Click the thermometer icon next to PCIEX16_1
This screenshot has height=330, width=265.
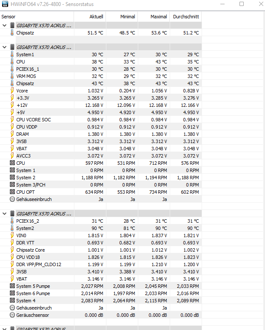pyautogui.click(x=12, y=69)
